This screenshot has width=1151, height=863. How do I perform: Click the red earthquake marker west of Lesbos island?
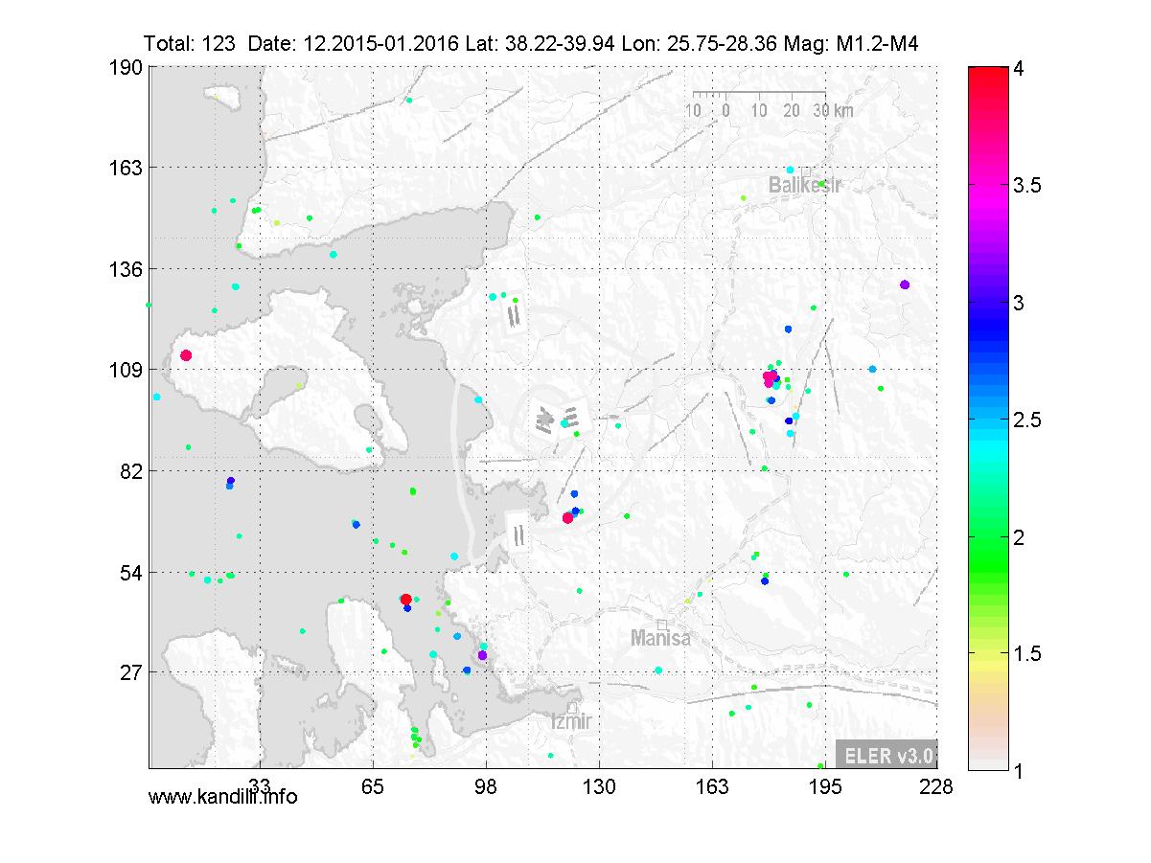(x=186, y=355)
